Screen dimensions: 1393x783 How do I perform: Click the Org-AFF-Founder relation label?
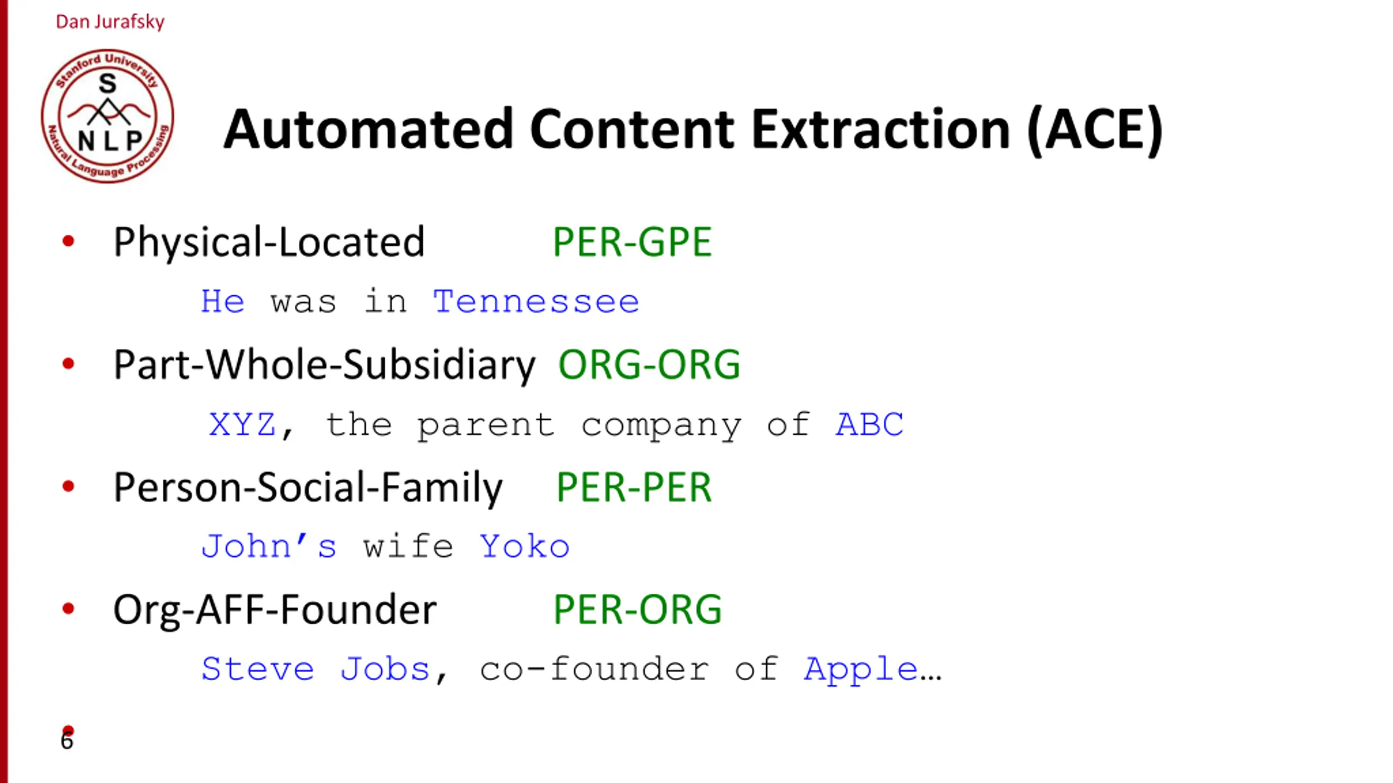pyautogui.click(x=275, y=610)
